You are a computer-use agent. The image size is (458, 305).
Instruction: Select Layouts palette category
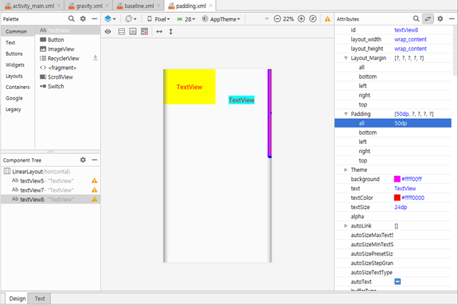click(x=14, y=76)
